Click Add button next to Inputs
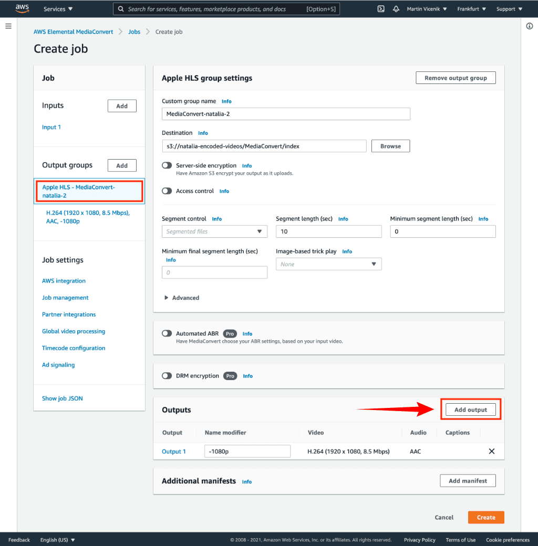 [x=122, y=106]
